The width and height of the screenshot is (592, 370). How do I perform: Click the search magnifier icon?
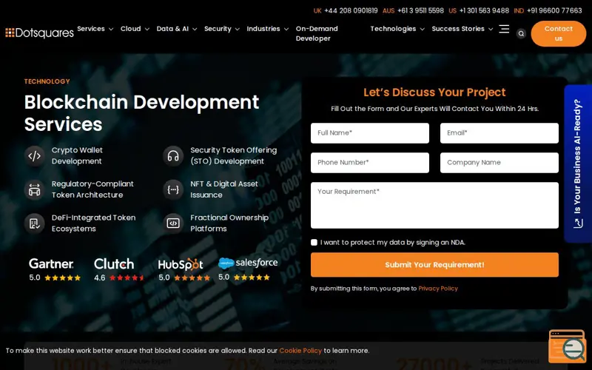(521, 33)
